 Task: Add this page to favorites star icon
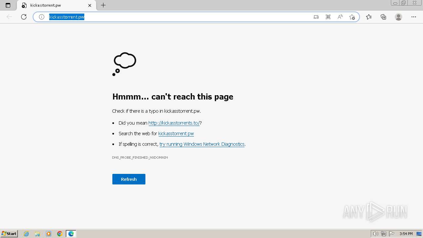click(352, 17)
